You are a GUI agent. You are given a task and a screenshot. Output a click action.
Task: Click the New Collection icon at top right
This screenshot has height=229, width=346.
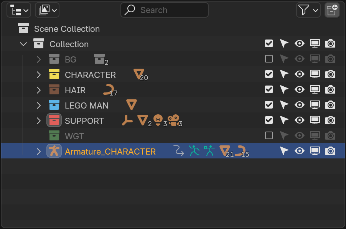point(332,10)
